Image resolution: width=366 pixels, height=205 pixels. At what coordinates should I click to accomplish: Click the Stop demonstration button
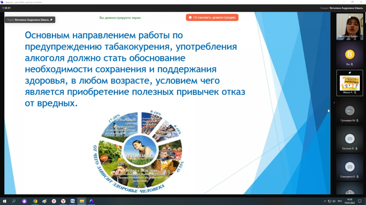(212, 18)
